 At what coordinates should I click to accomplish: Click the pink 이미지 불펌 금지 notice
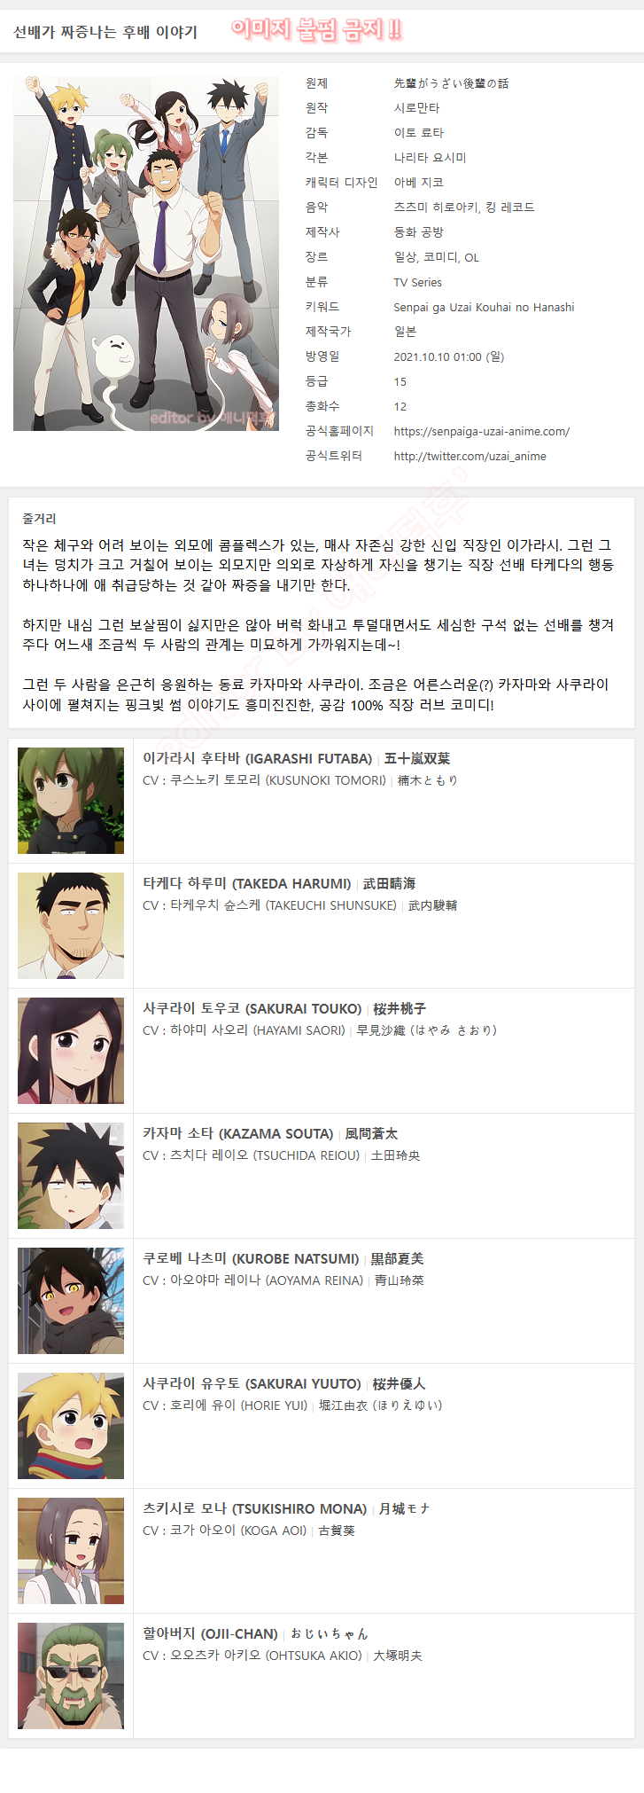pyautogui.click(x=316, y=30)
